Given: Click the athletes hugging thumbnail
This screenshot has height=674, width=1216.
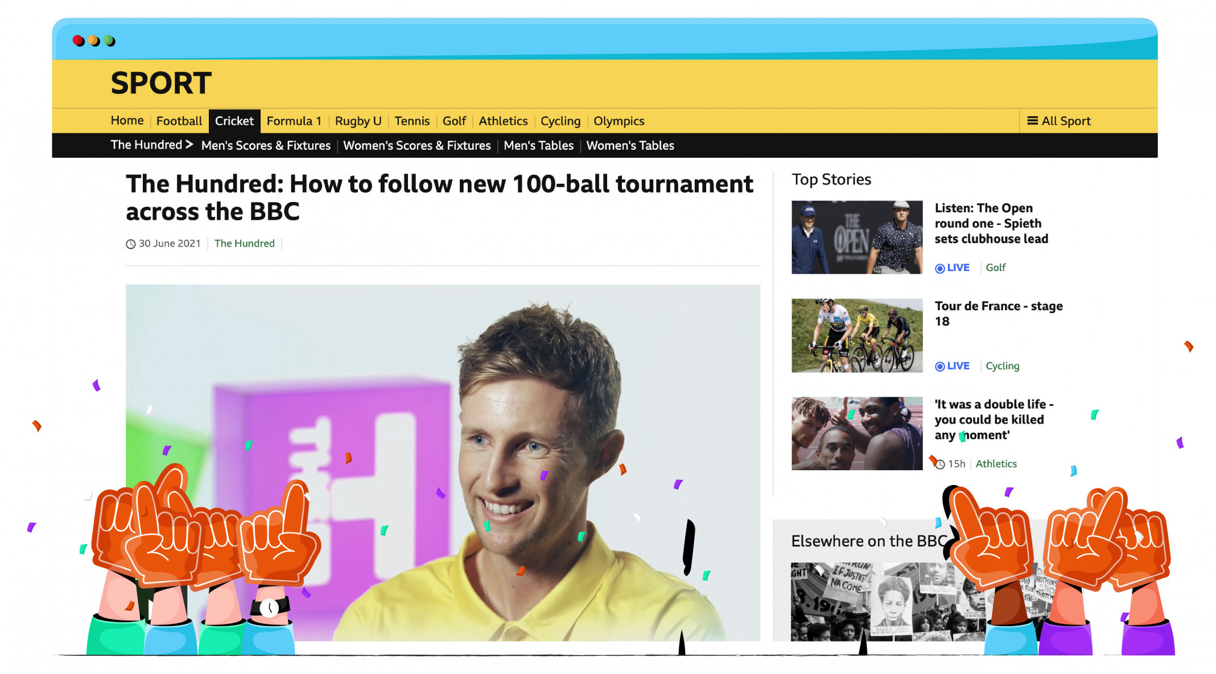Looking at the screenshot, I should (856, 433).
